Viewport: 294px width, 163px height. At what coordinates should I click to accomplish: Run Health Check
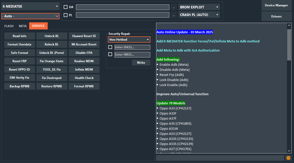coord(84,78)
